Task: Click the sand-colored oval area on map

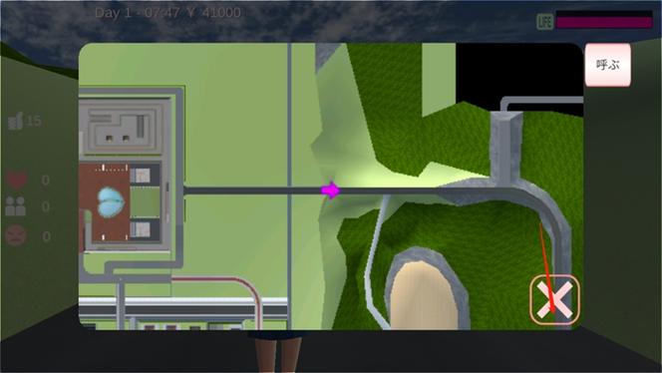Action: pyautogui.click(x=424, y=295)
